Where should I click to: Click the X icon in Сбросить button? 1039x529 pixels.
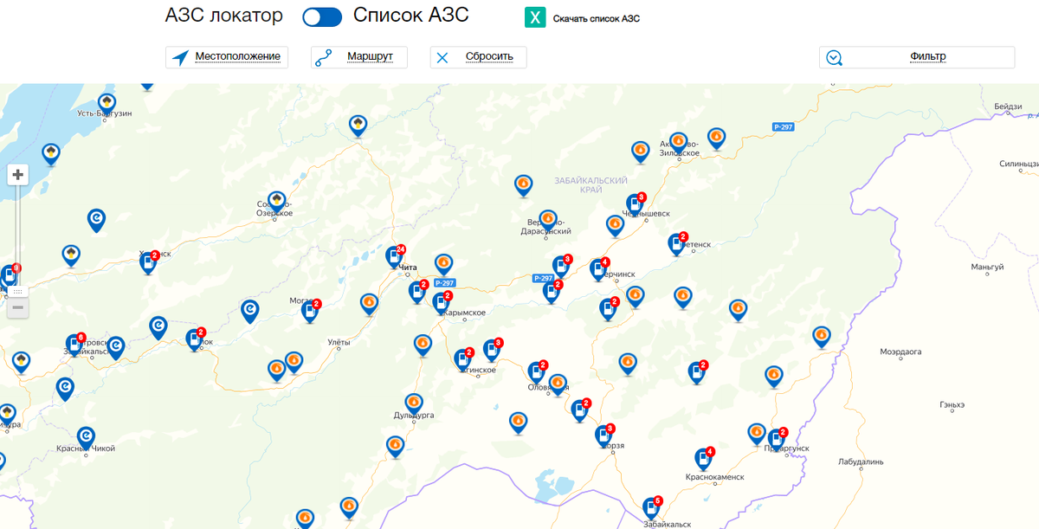442,58
